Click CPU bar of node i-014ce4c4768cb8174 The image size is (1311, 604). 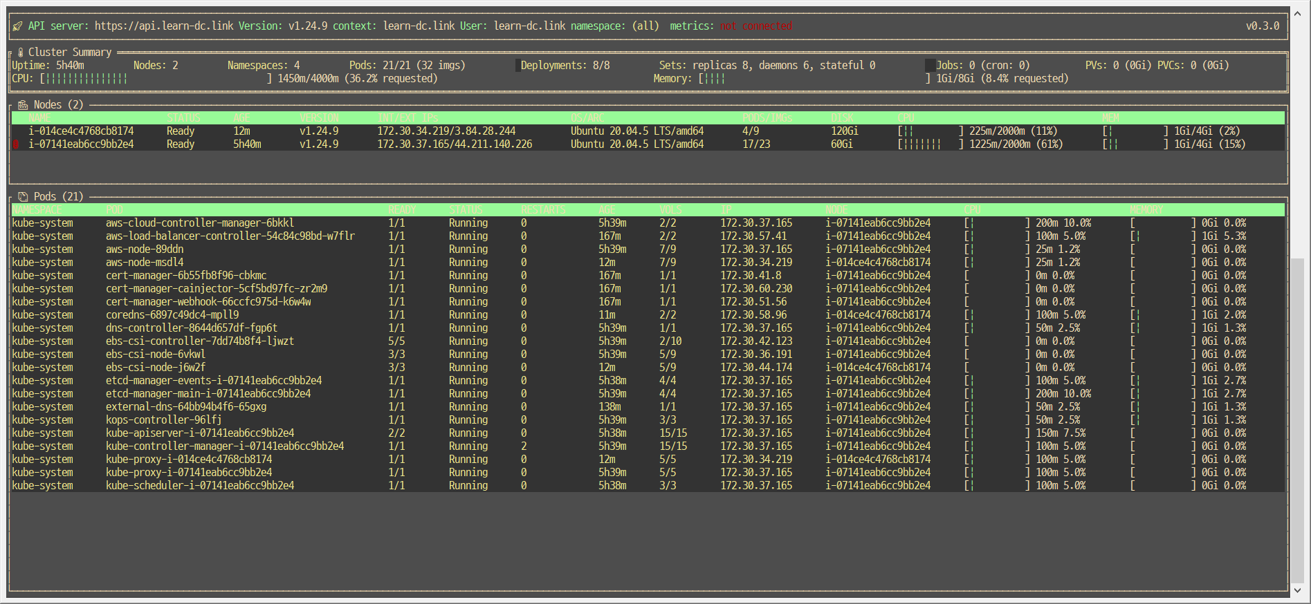(x=930, y=131)
